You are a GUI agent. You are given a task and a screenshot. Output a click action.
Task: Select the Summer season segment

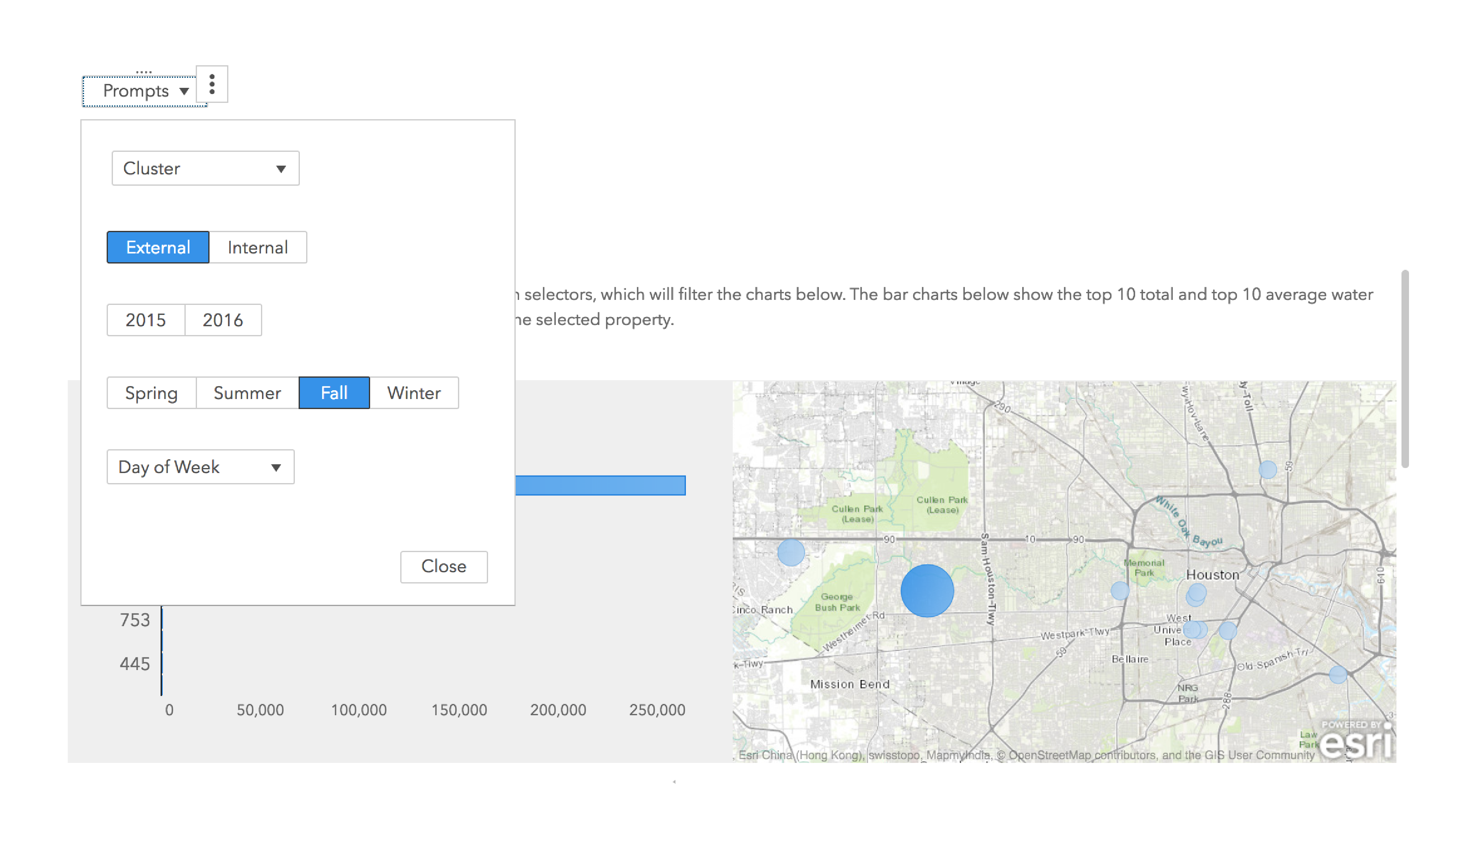[247, 393]
